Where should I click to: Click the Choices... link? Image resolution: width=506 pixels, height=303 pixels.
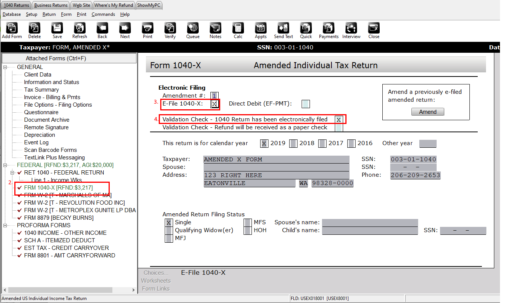(156, 273)
